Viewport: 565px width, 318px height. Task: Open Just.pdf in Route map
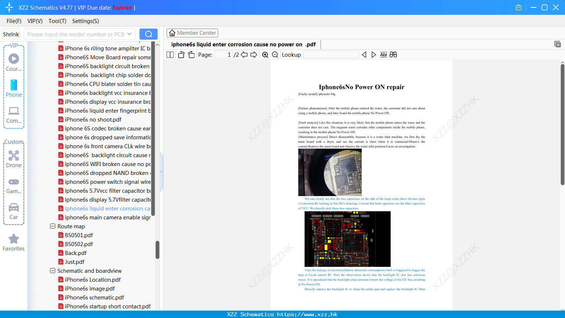[x=75, y=262]
